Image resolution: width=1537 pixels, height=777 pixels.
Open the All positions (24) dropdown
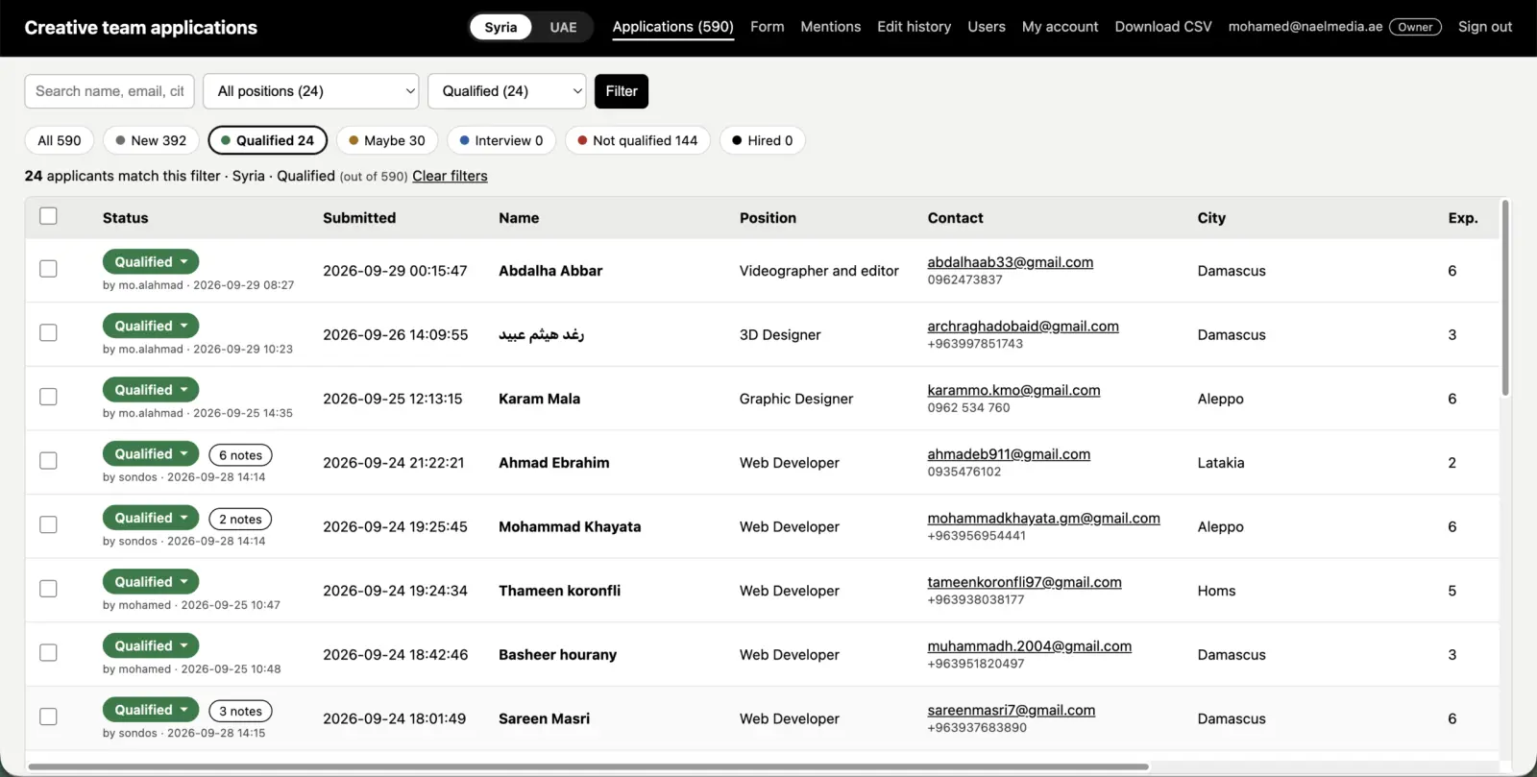coord(311,91)
